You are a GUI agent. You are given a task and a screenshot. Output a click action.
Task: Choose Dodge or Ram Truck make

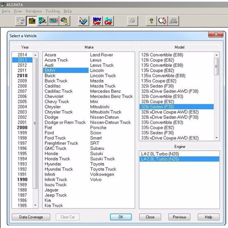click(65, 122)
